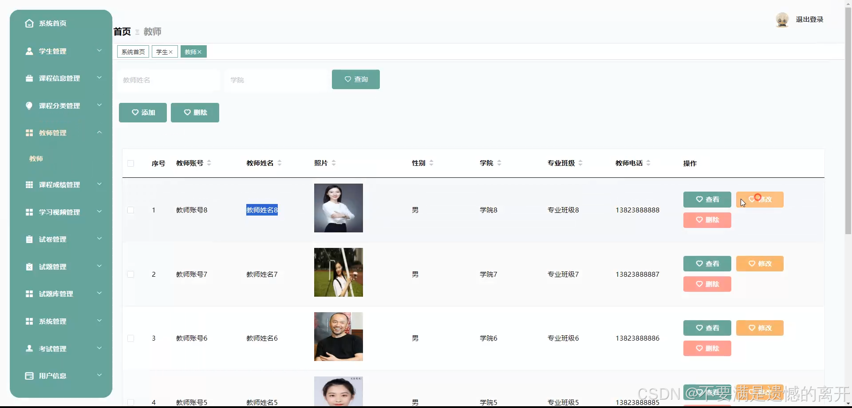Screen dimensions: 852x408
Task: Click 修改 for 教师账号7 row
Action: coord(760,264)
